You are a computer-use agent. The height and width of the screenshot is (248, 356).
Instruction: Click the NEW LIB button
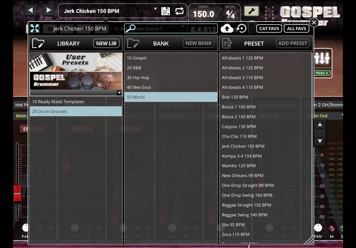(x=106, y=43)
